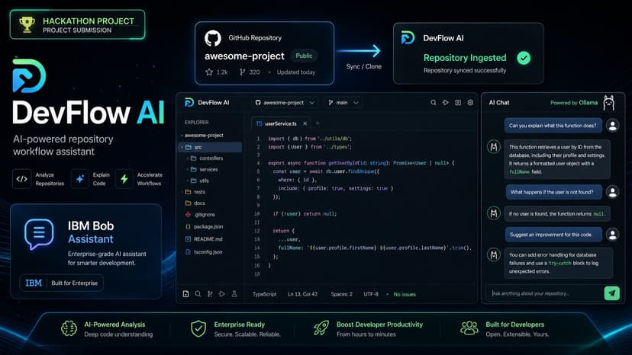Click the AI-Powered Analysis brain icon
The height and width of the screenshot is (355, 632).
point(69,328)
